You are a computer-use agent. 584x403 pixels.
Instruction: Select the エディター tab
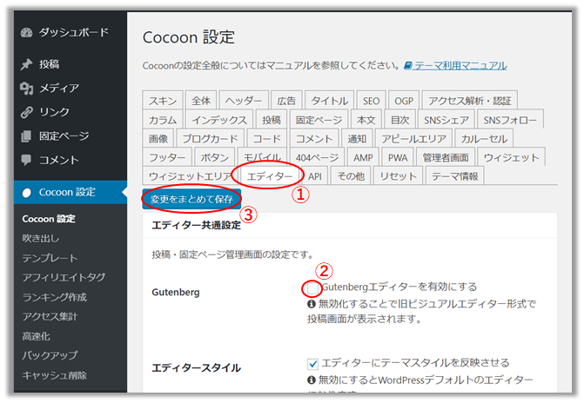[x=270, y=175]
